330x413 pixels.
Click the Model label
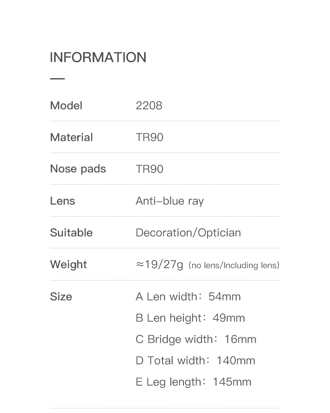(x=66, y=106)
